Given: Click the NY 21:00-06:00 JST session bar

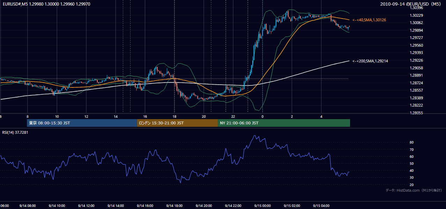Looking at the screenshot, I should click(x=284, y=123).
